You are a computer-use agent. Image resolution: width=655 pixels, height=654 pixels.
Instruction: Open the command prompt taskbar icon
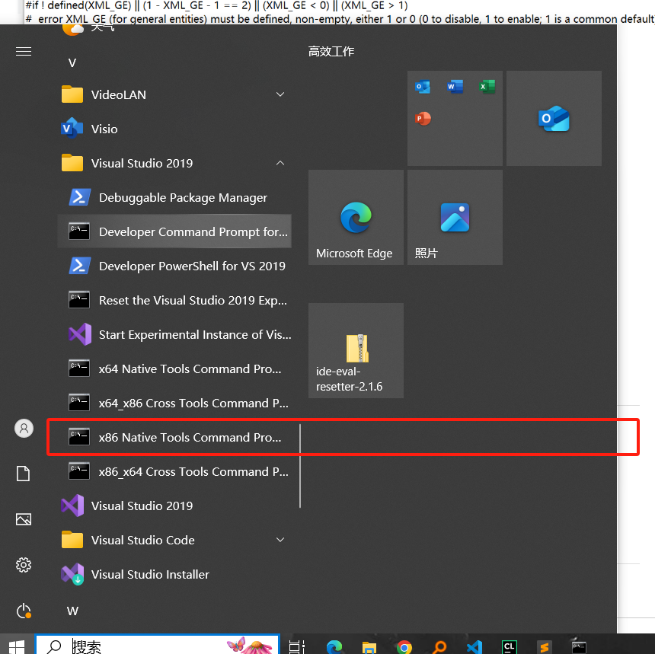click(579, 646)
